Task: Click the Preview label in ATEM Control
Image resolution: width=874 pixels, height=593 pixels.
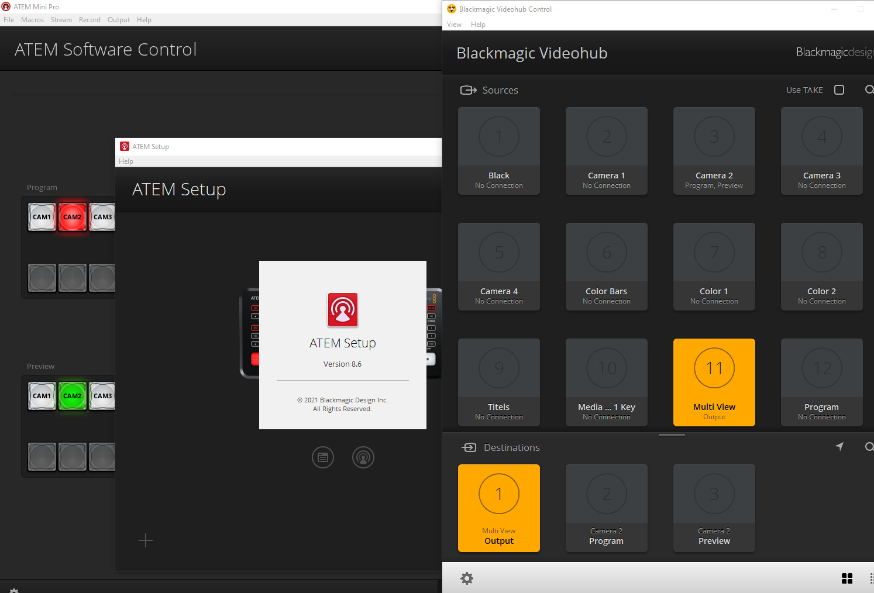Action: pyautogui.click(x=40, y=366)
